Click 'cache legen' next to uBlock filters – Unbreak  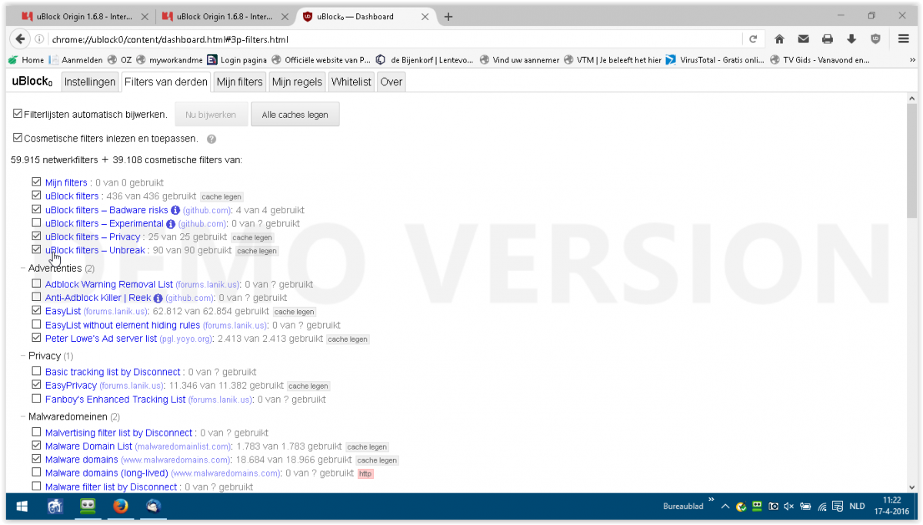point(257,251)
